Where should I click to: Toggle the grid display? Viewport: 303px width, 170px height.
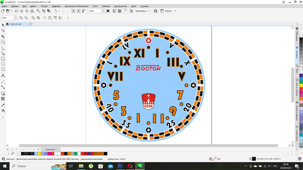tap(120, 11)
